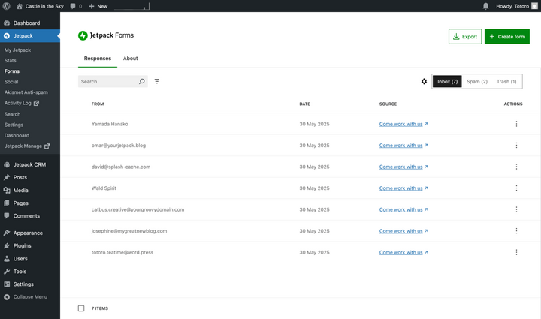Open the Media library menu

[x=29, y=191]
